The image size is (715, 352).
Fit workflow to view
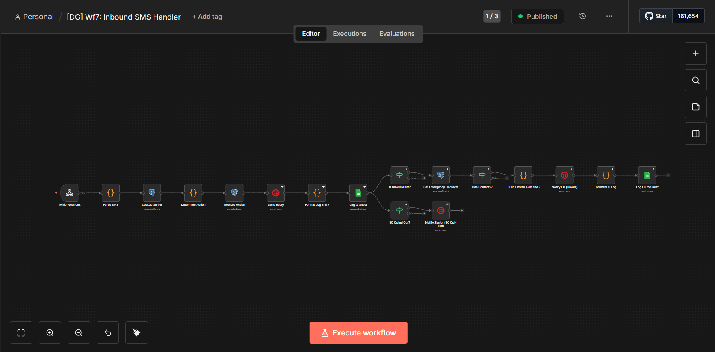point(21,333)
